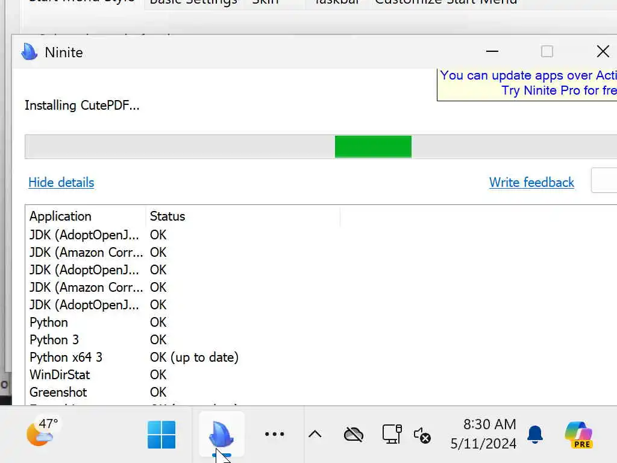This screenshot has width=617, height=463.
Task: Click the 'OK (up to date)' status
Action: coord(194,357)
